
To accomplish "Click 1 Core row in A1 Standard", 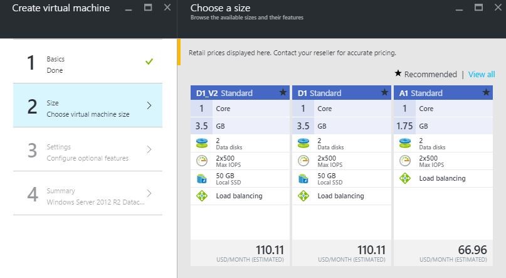I will click(443, 109).
